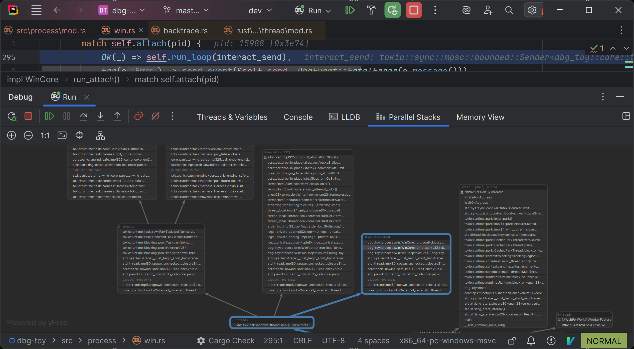Toggle Mute Breakpoints

click(x=155, y=116)
